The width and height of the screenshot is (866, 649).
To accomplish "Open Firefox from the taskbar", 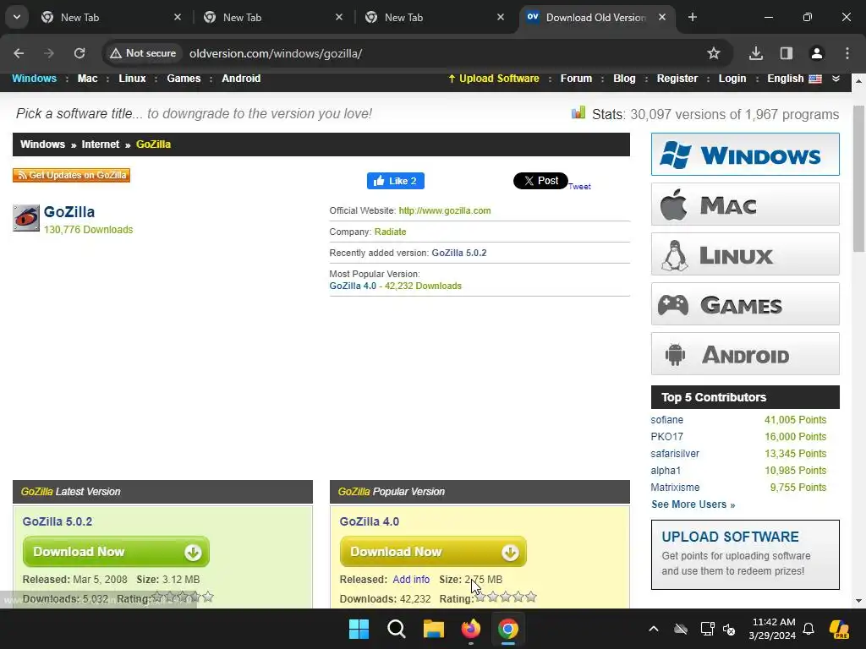I will click(x=470, y=629).
